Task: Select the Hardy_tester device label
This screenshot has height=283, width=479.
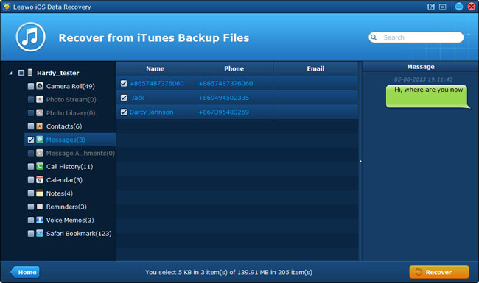Action: pyautogui.click(x=58, y=73)
